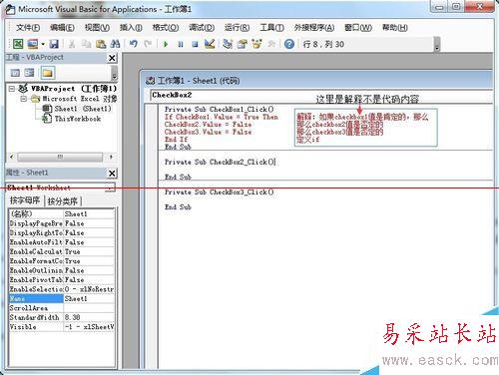Select VBAProject (工作簿1) root label
The image size is (499, 375).
tap(74, 89)
